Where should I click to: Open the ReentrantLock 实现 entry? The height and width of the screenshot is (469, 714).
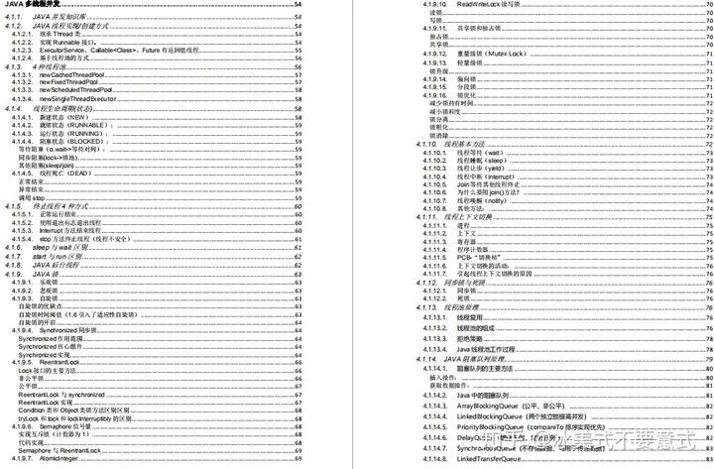click(161, 403)
